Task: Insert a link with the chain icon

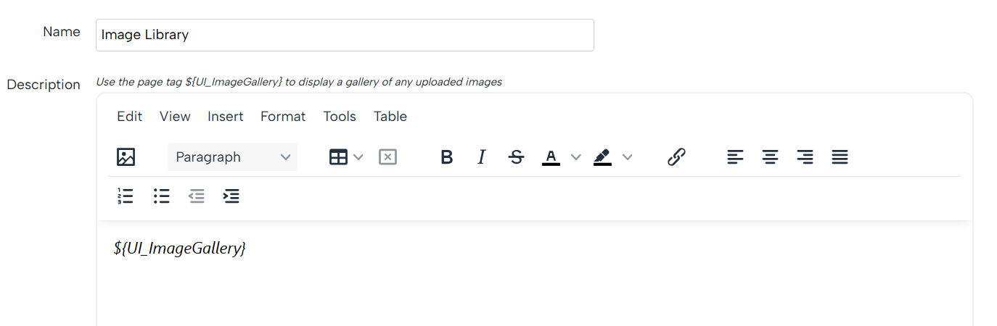Action: pyautogui.click(x=676, y=156)
